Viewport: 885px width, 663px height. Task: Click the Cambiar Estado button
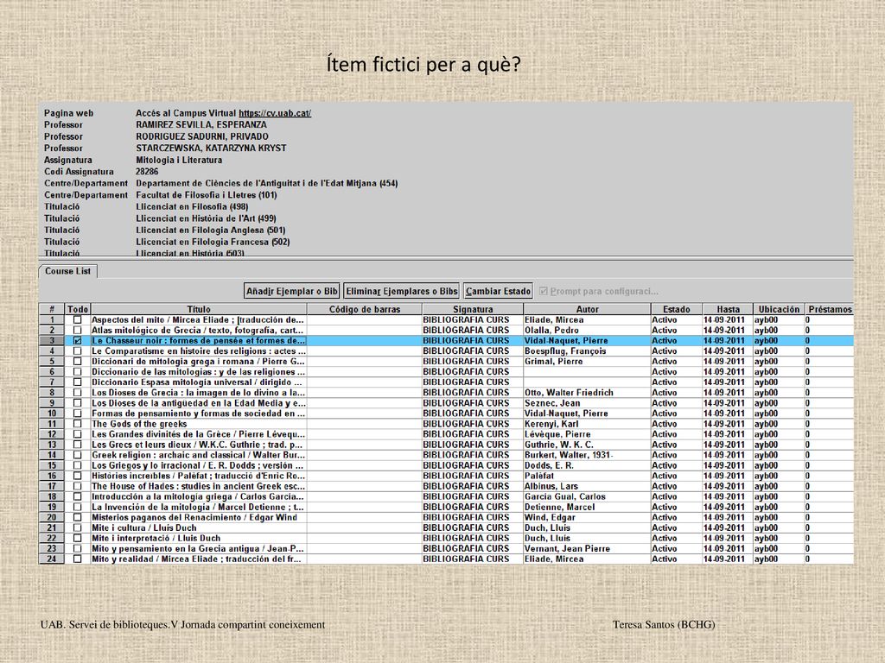pyautogui.click(x=499, y=291)
